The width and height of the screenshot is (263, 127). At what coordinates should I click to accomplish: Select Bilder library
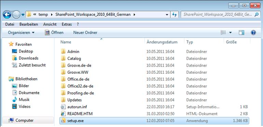pos(20,86)
